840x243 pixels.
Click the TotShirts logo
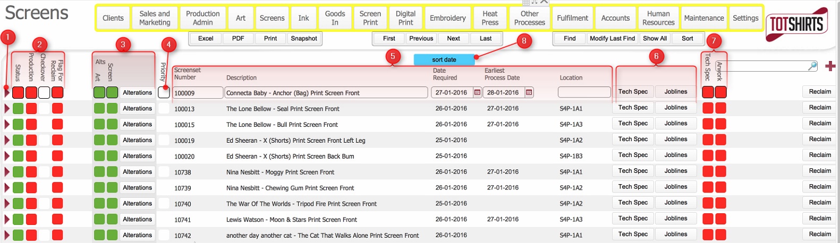tap(796, 24)
